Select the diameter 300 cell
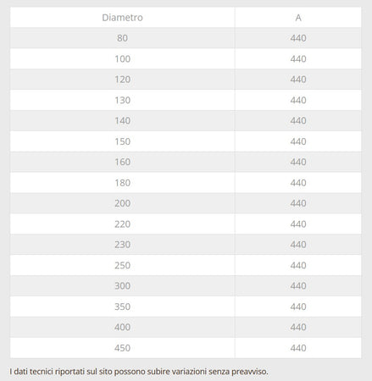Viewport: 372px width, 381px height. click(122, 286)
